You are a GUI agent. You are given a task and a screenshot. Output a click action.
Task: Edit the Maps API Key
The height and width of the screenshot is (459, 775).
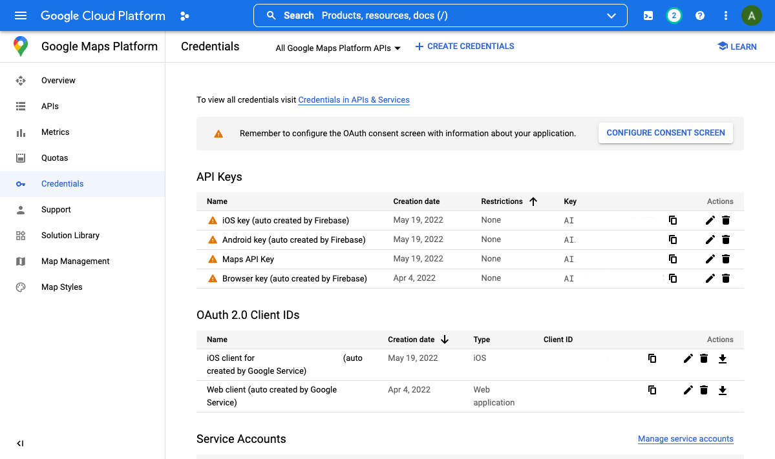click(710, 259)
